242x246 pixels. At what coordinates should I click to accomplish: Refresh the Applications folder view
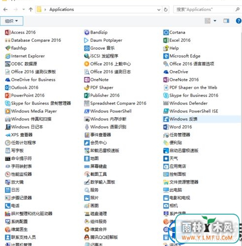(x=165, y=9)
